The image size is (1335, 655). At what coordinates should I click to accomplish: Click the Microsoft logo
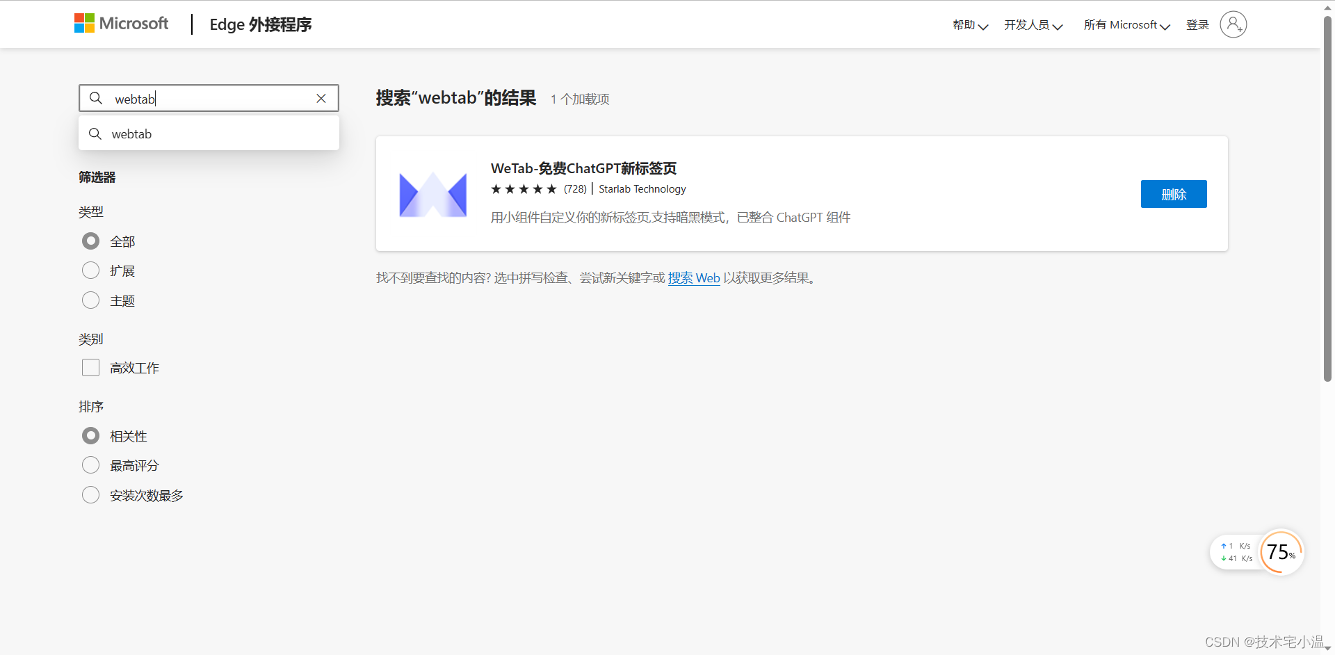[121, 24]
